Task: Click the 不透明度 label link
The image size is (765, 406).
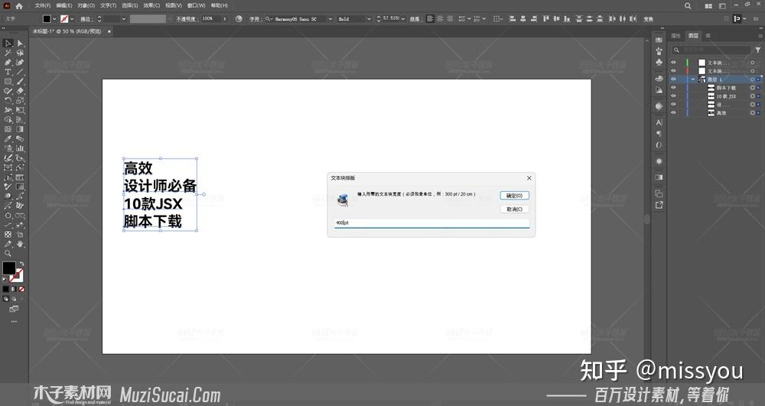Action: pyautogui.click(x=186, y=19)
